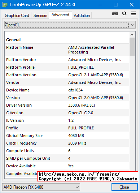This screenshot has width=140, height=193.
Task: Close the window with the X button
Action: click(132, 5)
